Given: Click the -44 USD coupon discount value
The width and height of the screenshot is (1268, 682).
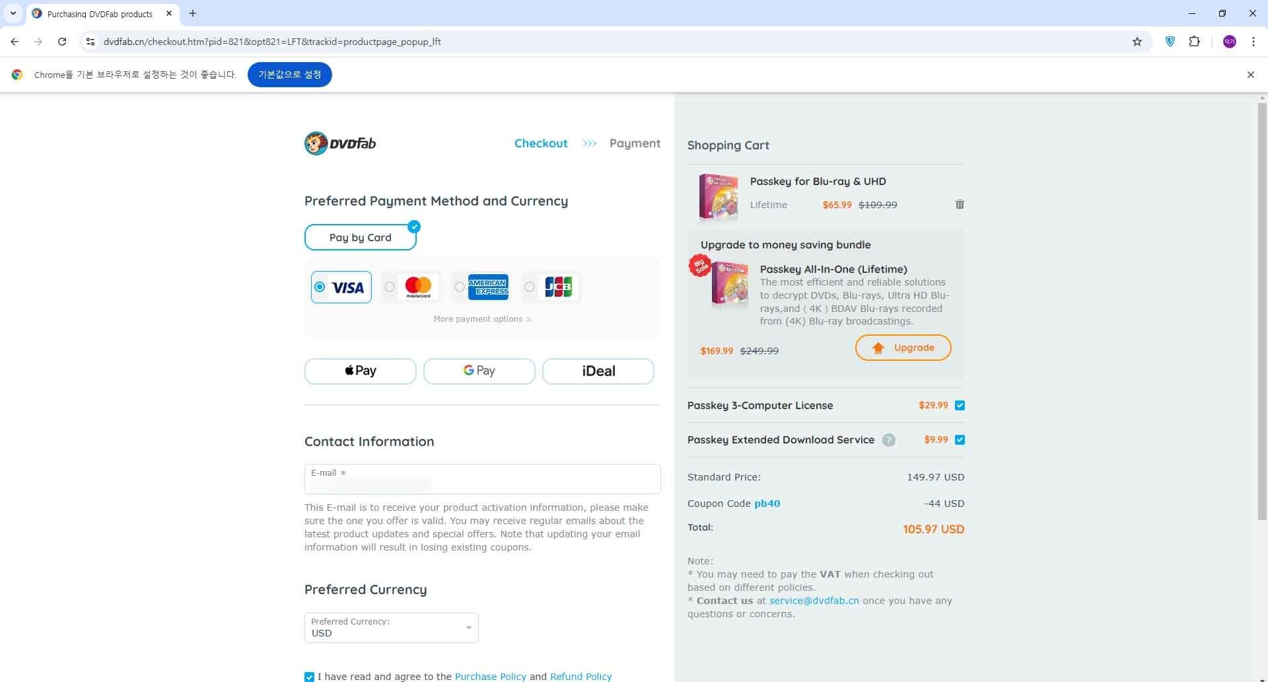Looking at the screenshot, I should 944,504.
